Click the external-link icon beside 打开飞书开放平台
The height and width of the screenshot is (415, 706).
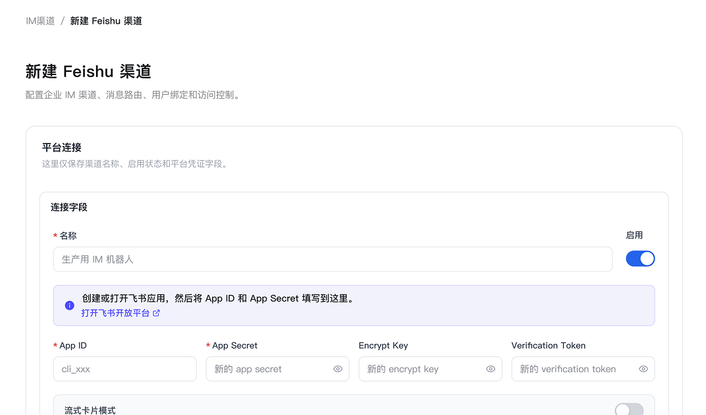(156, 313)
